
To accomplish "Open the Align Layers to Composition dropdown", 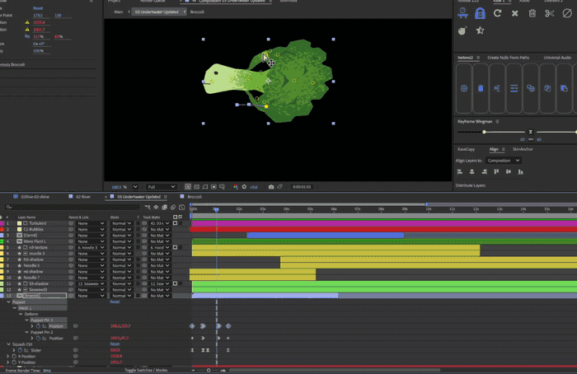I will 504,161.
